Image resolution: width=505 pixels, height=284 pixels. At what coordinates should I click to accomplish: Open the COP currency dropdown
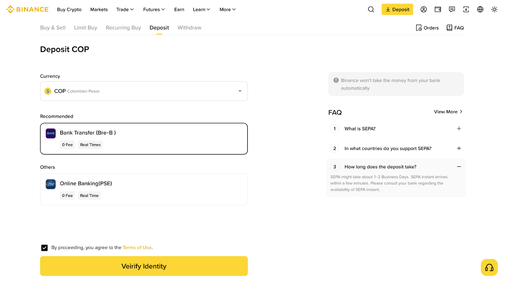click(144, 91)
